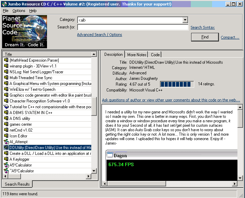This screenshot has width=245, height=198.
Task: Click icon next to Character Recognition Software v1.0
Action: coord(6,101)
